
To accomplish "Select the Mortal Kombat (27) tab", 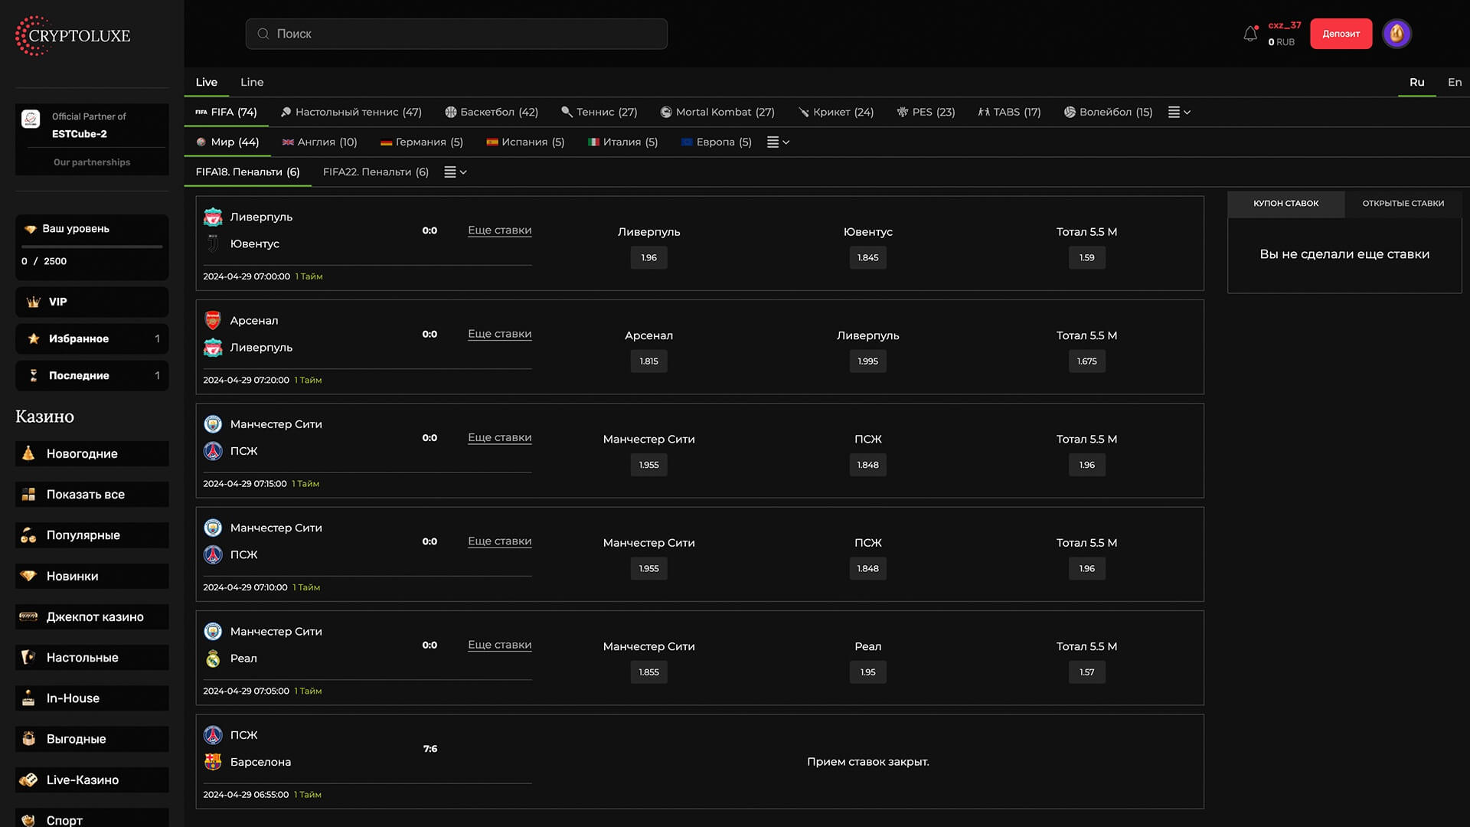I will [x=717, y=112].
